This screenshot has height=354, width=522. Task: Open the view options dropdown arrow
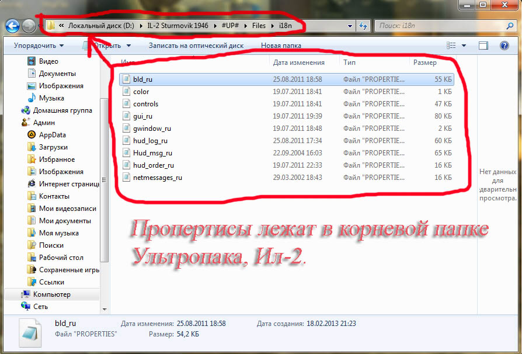pos(464,46)
